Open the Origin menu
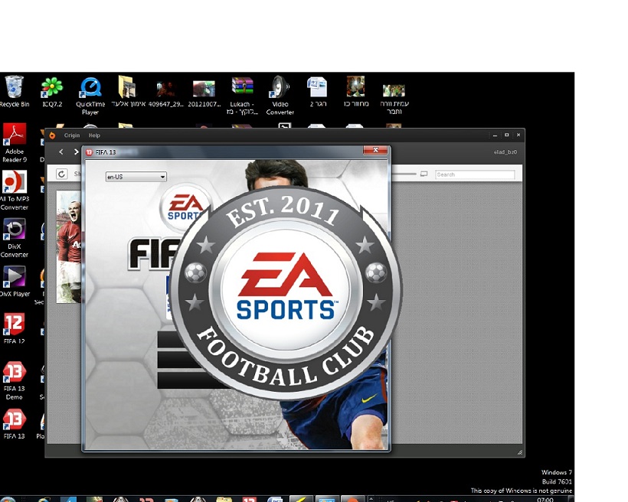 (71, 135)
